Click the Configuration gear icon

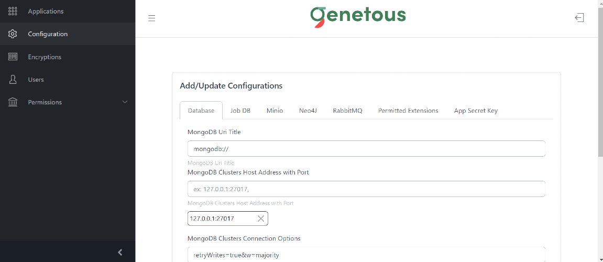[13, 34]
